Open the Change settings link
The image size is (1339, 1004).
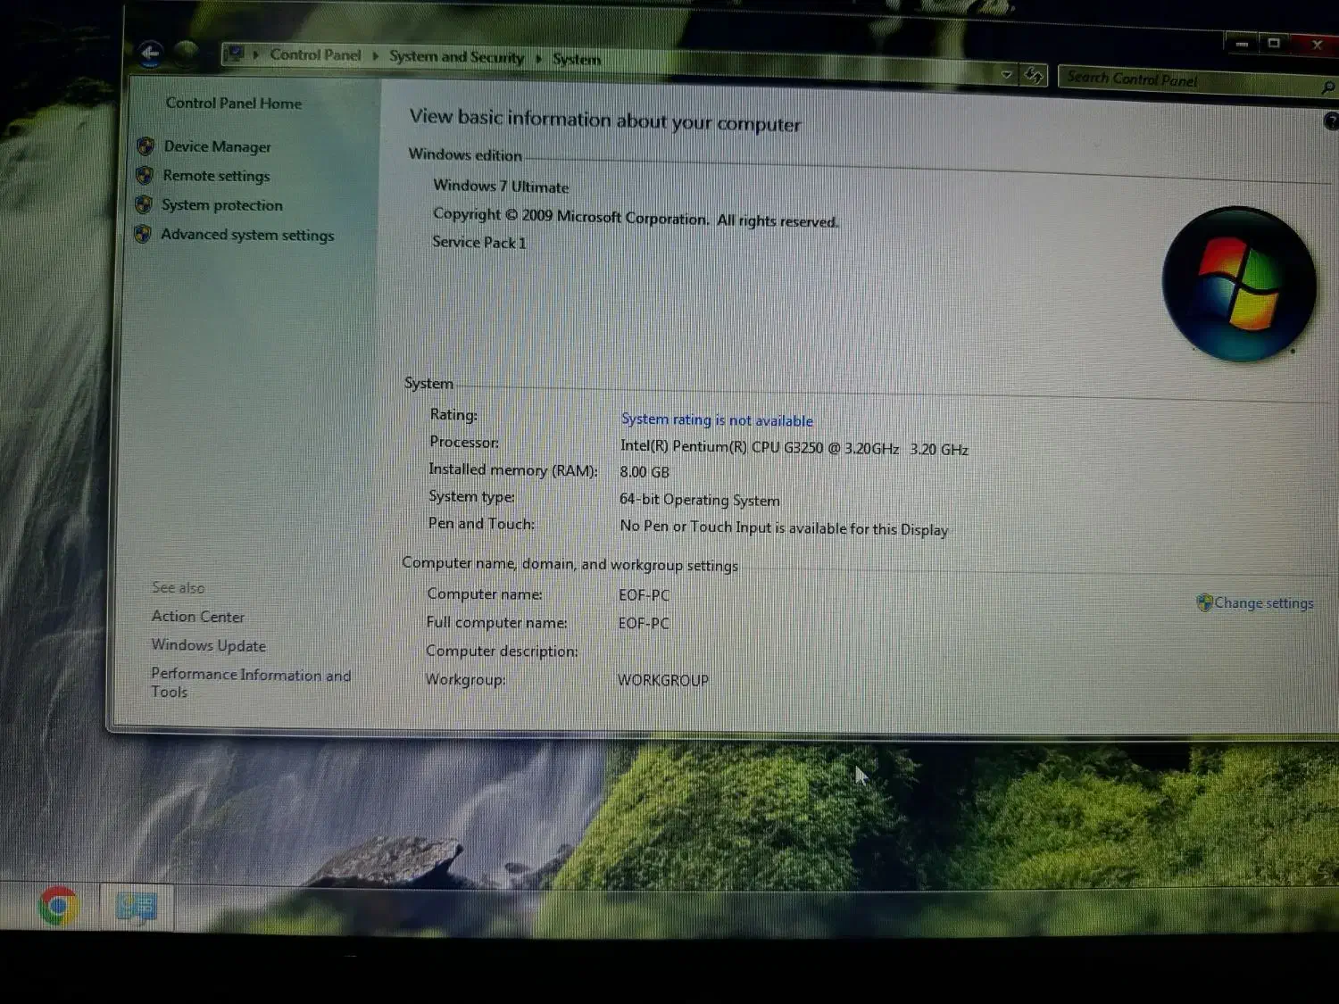click(1262, 603)
